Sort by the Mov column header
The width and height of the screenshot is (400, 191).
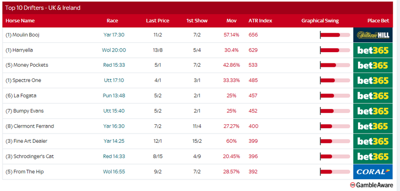pos(231,20)
